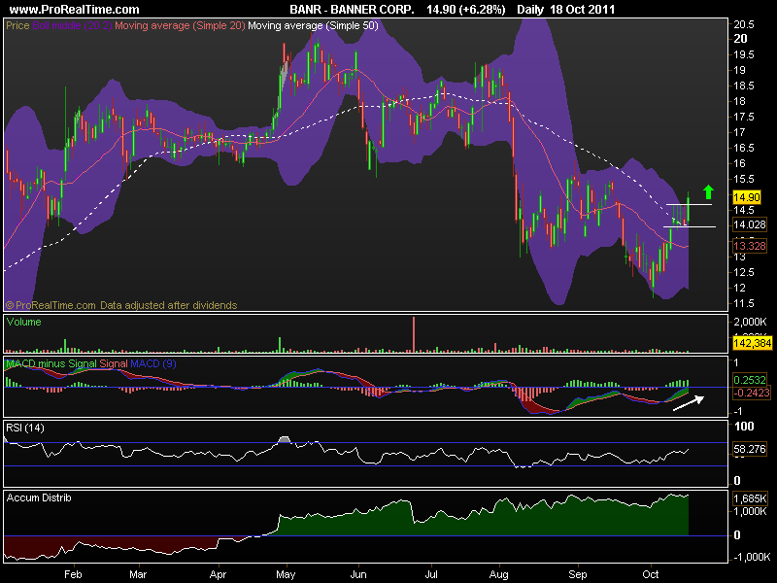Screen dimensions: 777x583
Task: Click the blue MACD (9) legend label
Action: [x=153, y=363]
